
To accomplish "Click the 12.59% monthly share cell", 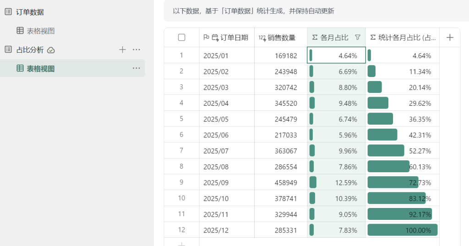I will (336, 182).
